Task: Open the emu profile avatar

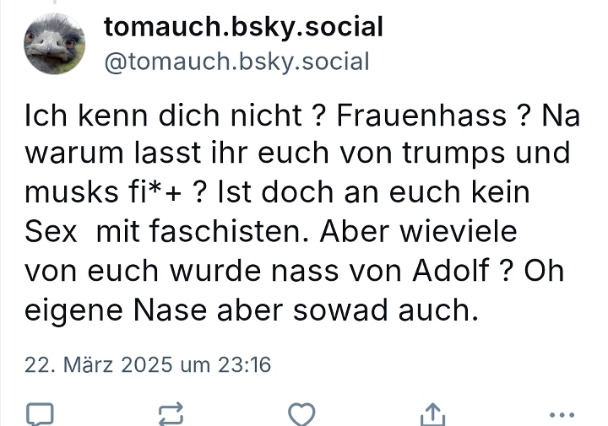Action: click(x=55, y=44)
